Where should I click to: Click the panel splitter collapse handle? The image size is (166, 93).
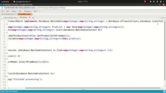coord(83,89)
